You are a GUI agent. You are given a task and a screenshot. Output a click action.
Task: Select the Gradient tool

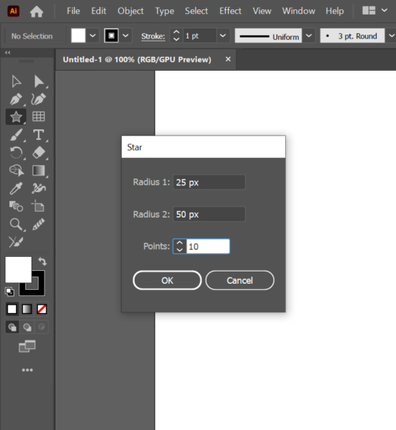click(39, 171)
